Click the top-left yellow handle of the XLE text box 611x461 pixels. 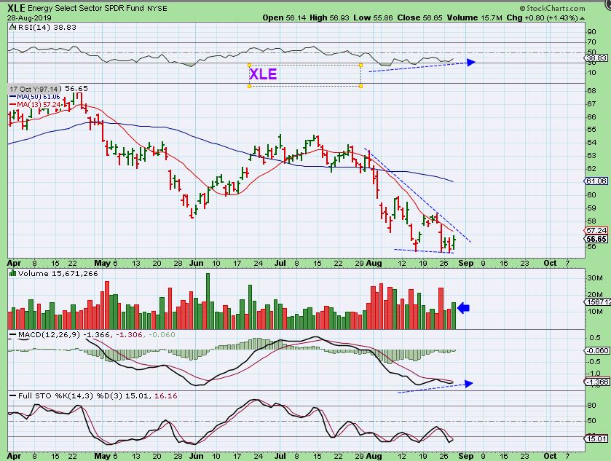point(249,65)
